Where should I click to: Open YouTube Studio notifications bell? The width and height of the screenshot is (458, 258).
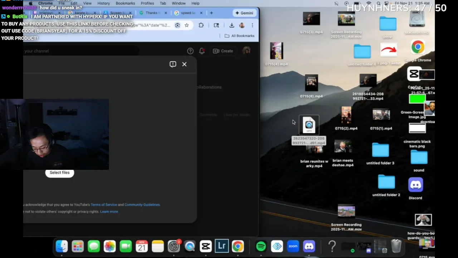point(202,51)
